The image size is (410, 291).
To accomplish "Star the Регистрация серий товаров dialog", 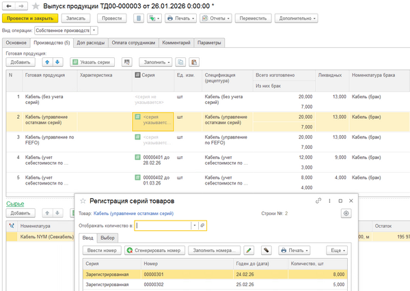I will (x=84, y=201).
